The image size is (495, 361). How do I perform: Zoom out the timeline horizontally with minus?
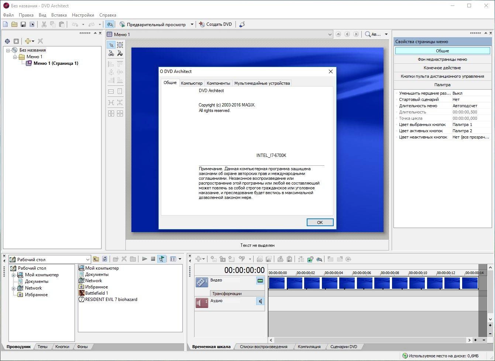[484, 340]
